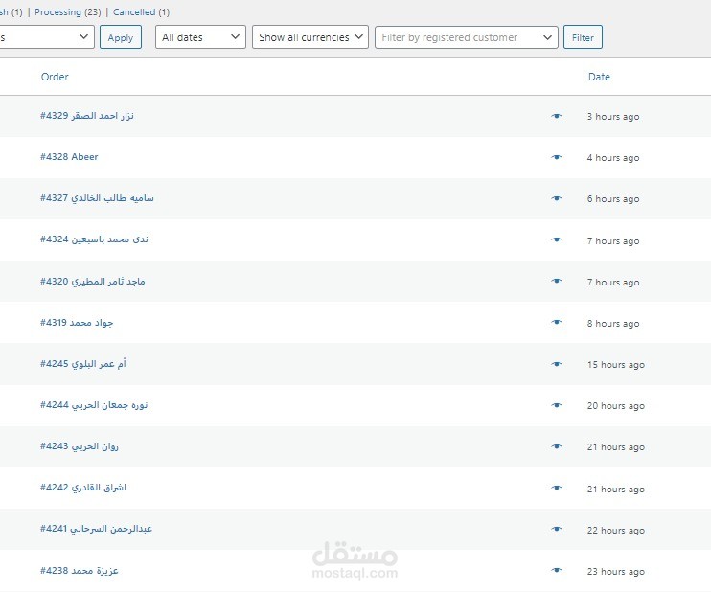Click the Filter button

pyautogui.click(x=583, y=37)
